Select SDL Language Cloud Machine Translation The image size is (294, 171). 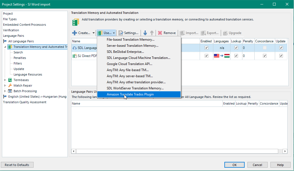pos(139,58)
